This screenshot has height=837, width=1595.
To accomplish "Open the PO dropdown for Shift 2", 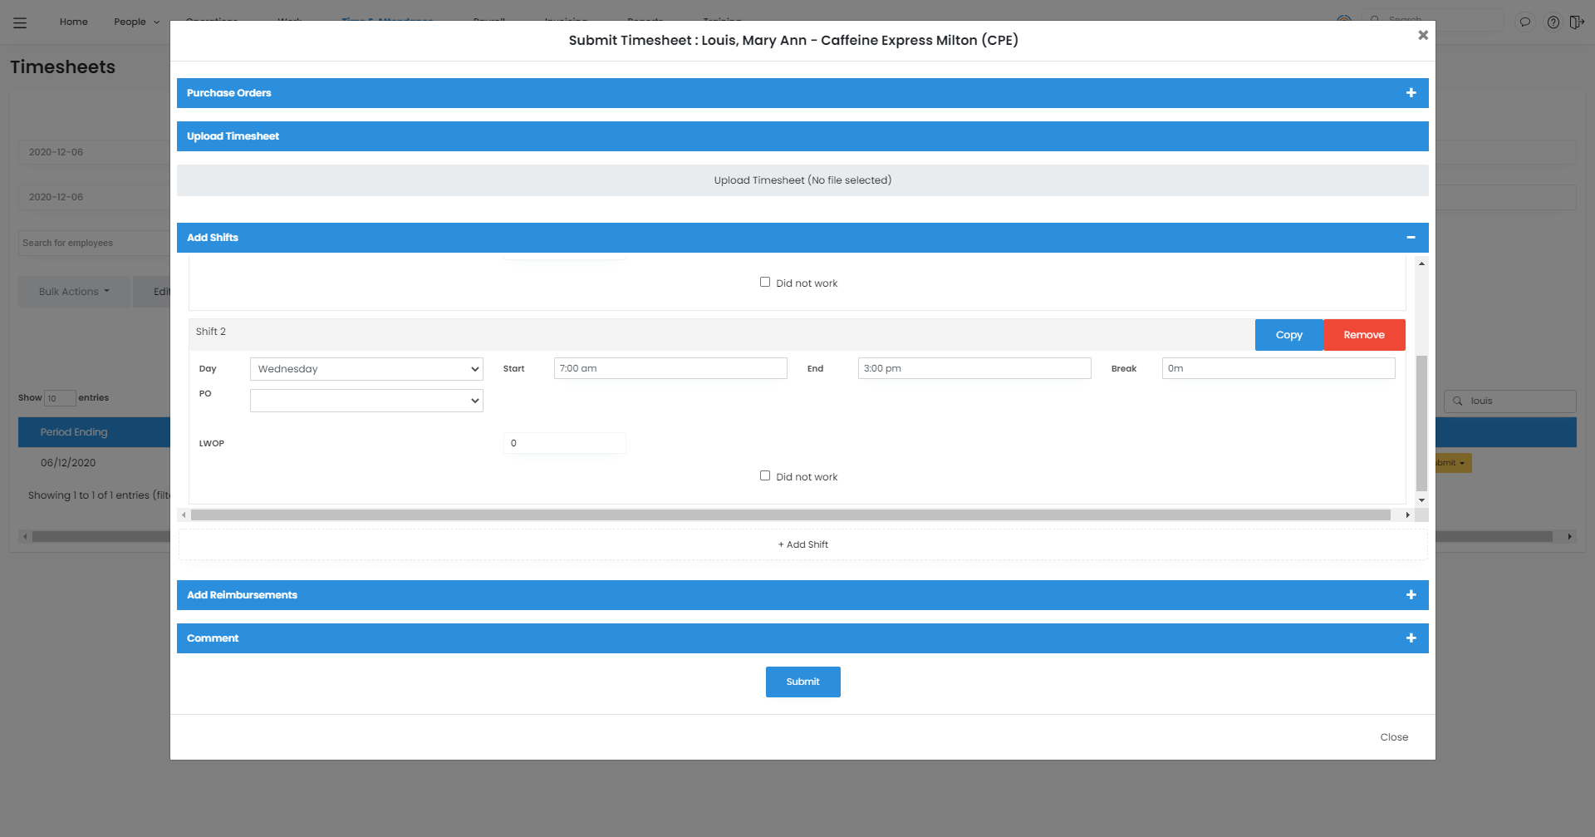I will pos(366,400).
